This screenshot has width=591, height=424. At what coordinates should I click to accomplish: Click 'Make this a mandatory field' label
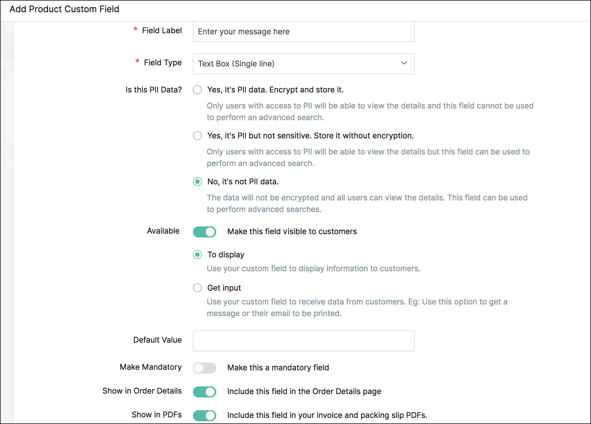[x=278, y=368]
